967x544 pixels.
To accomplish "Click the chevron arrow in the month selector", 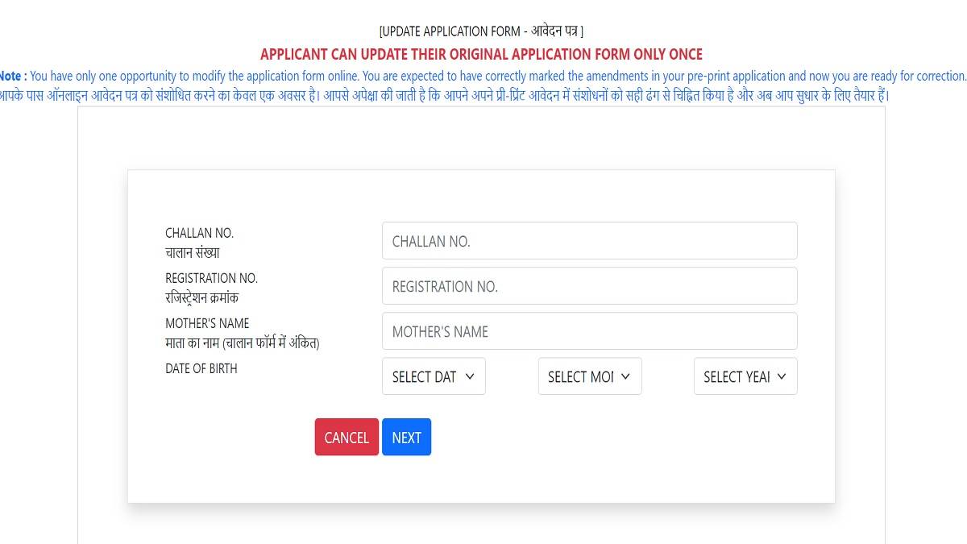I will (626, 376).
